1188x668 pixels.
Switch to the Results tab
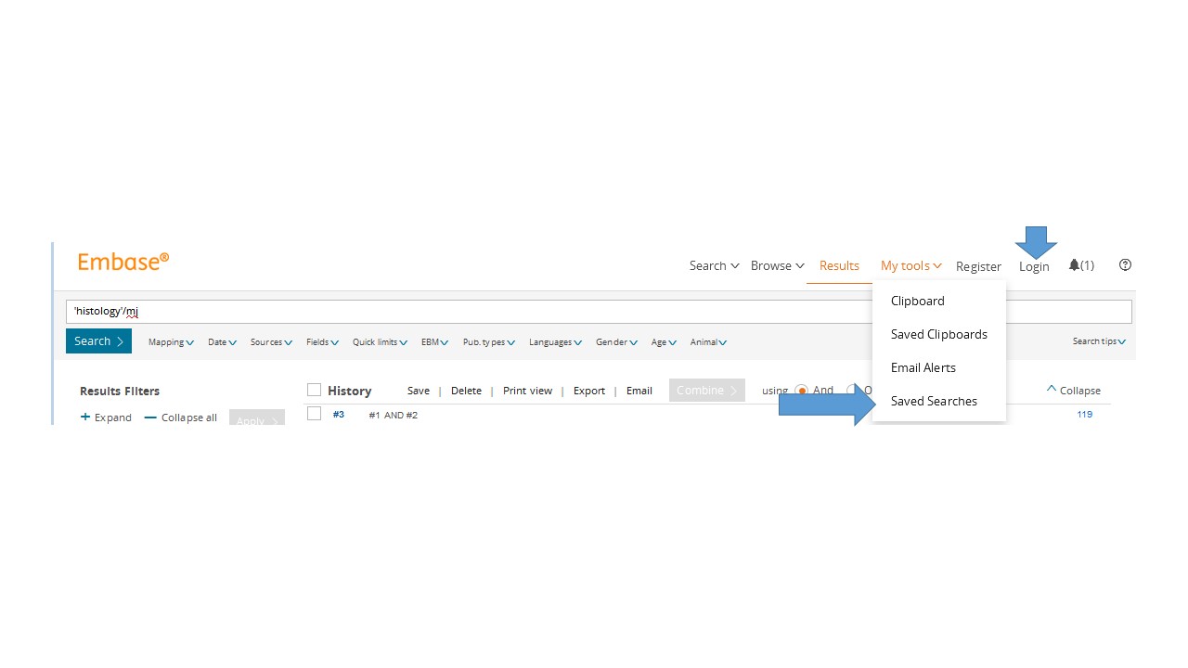tap(838, 265)
